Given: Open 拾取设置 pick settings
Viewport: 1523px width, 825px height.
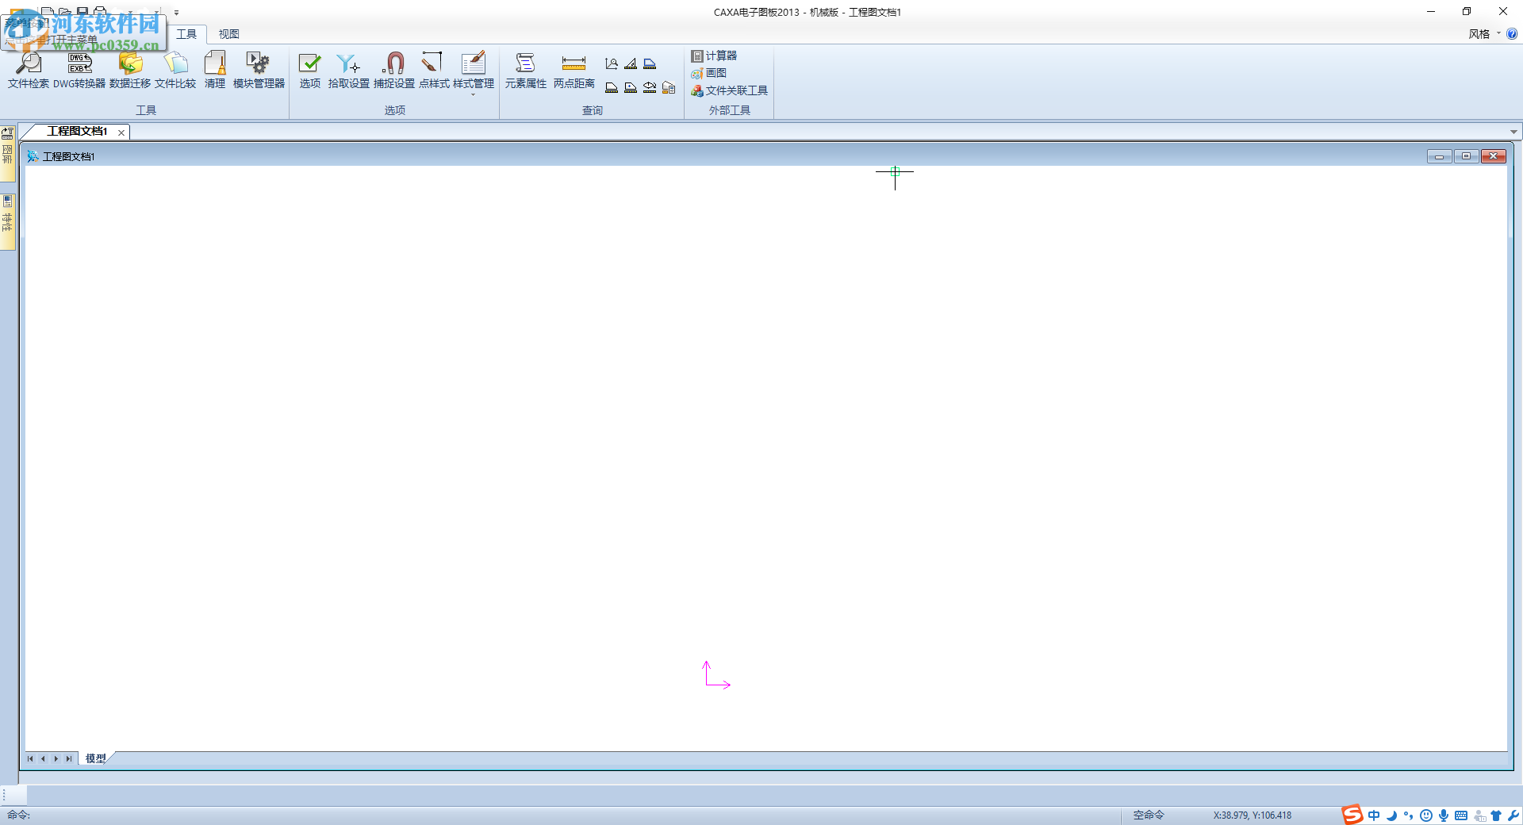Looking at the screenshot, I should [349, 71].
